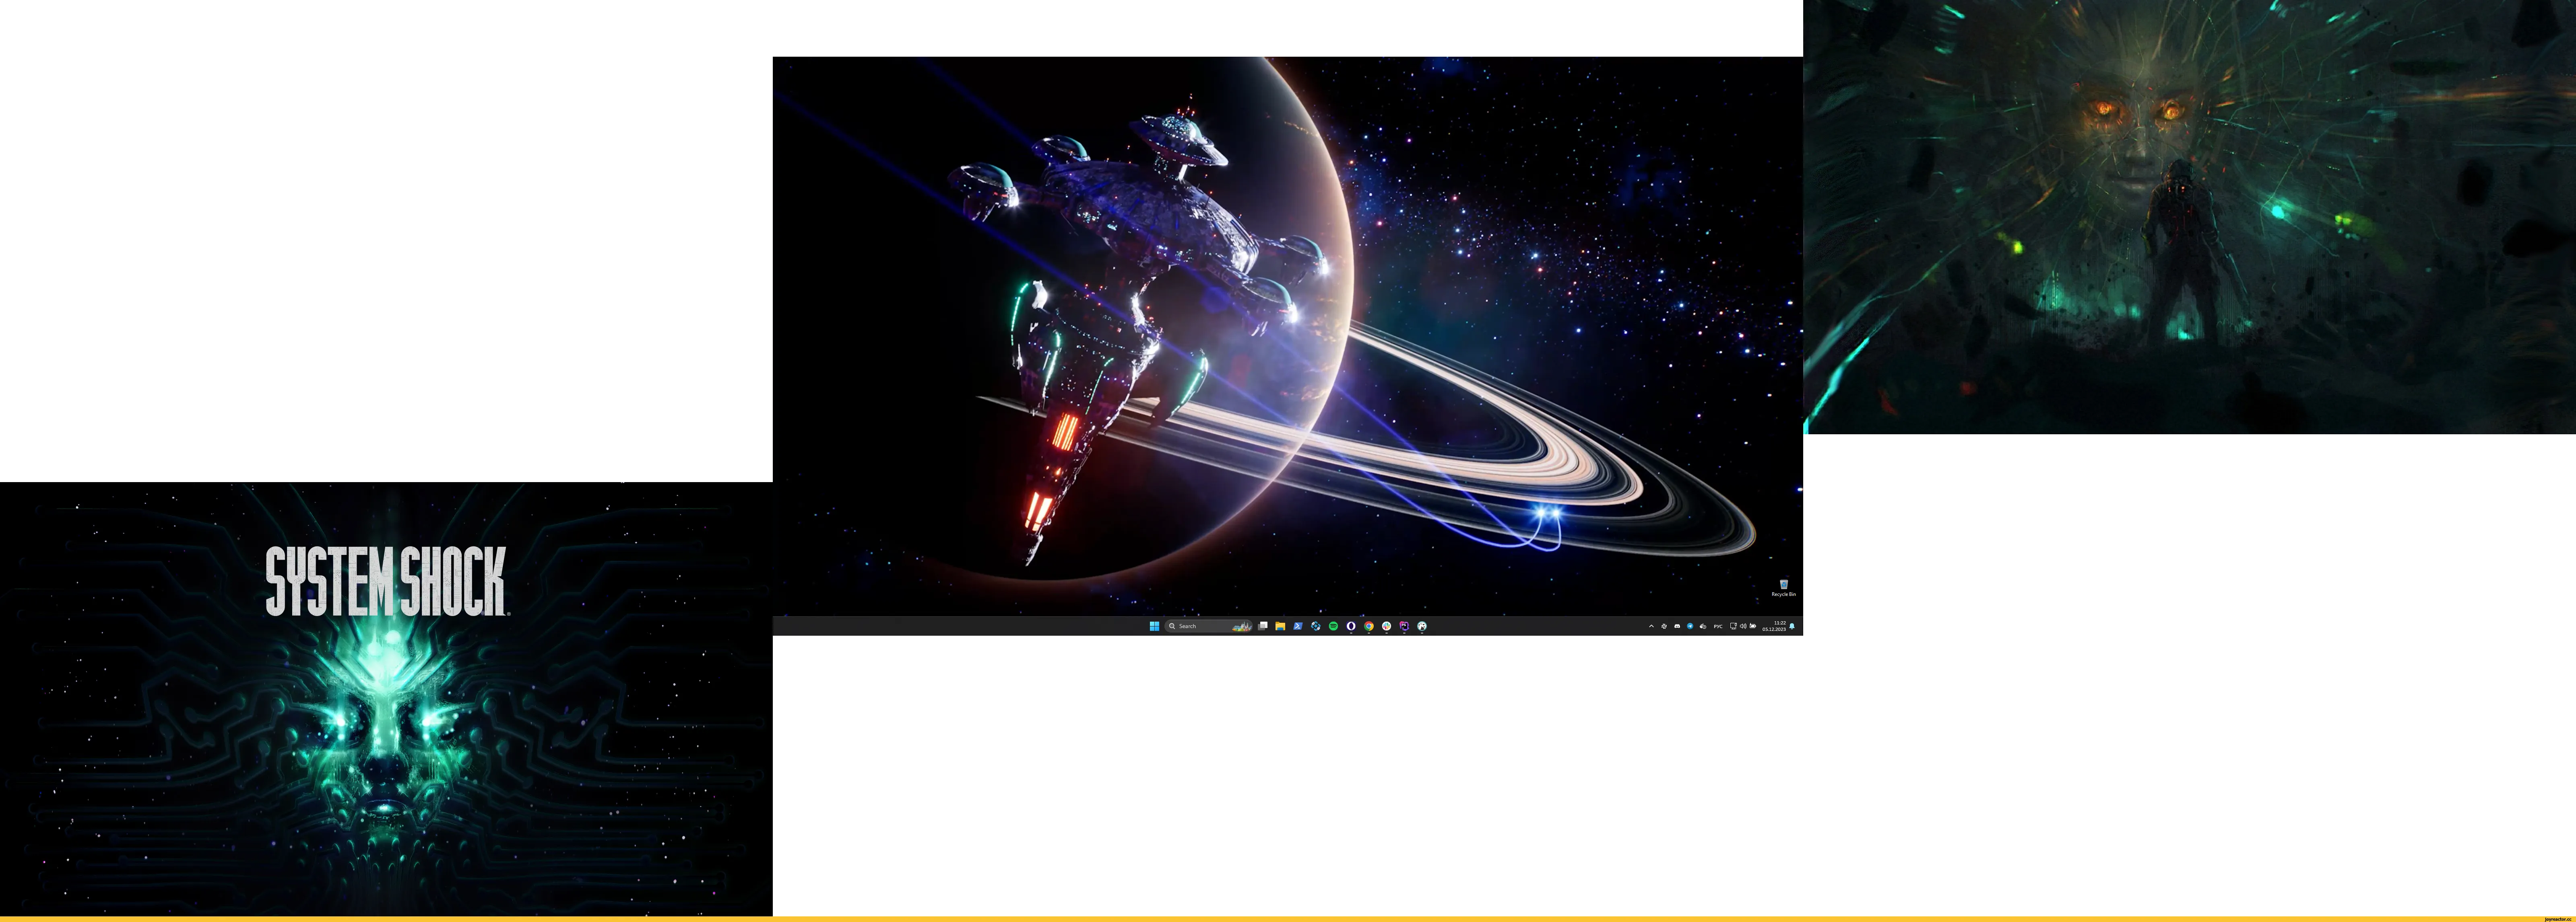Screen dimensions: 2576x922
Task: Select the Recycle Bin desktop icon
Action: 1783,587
